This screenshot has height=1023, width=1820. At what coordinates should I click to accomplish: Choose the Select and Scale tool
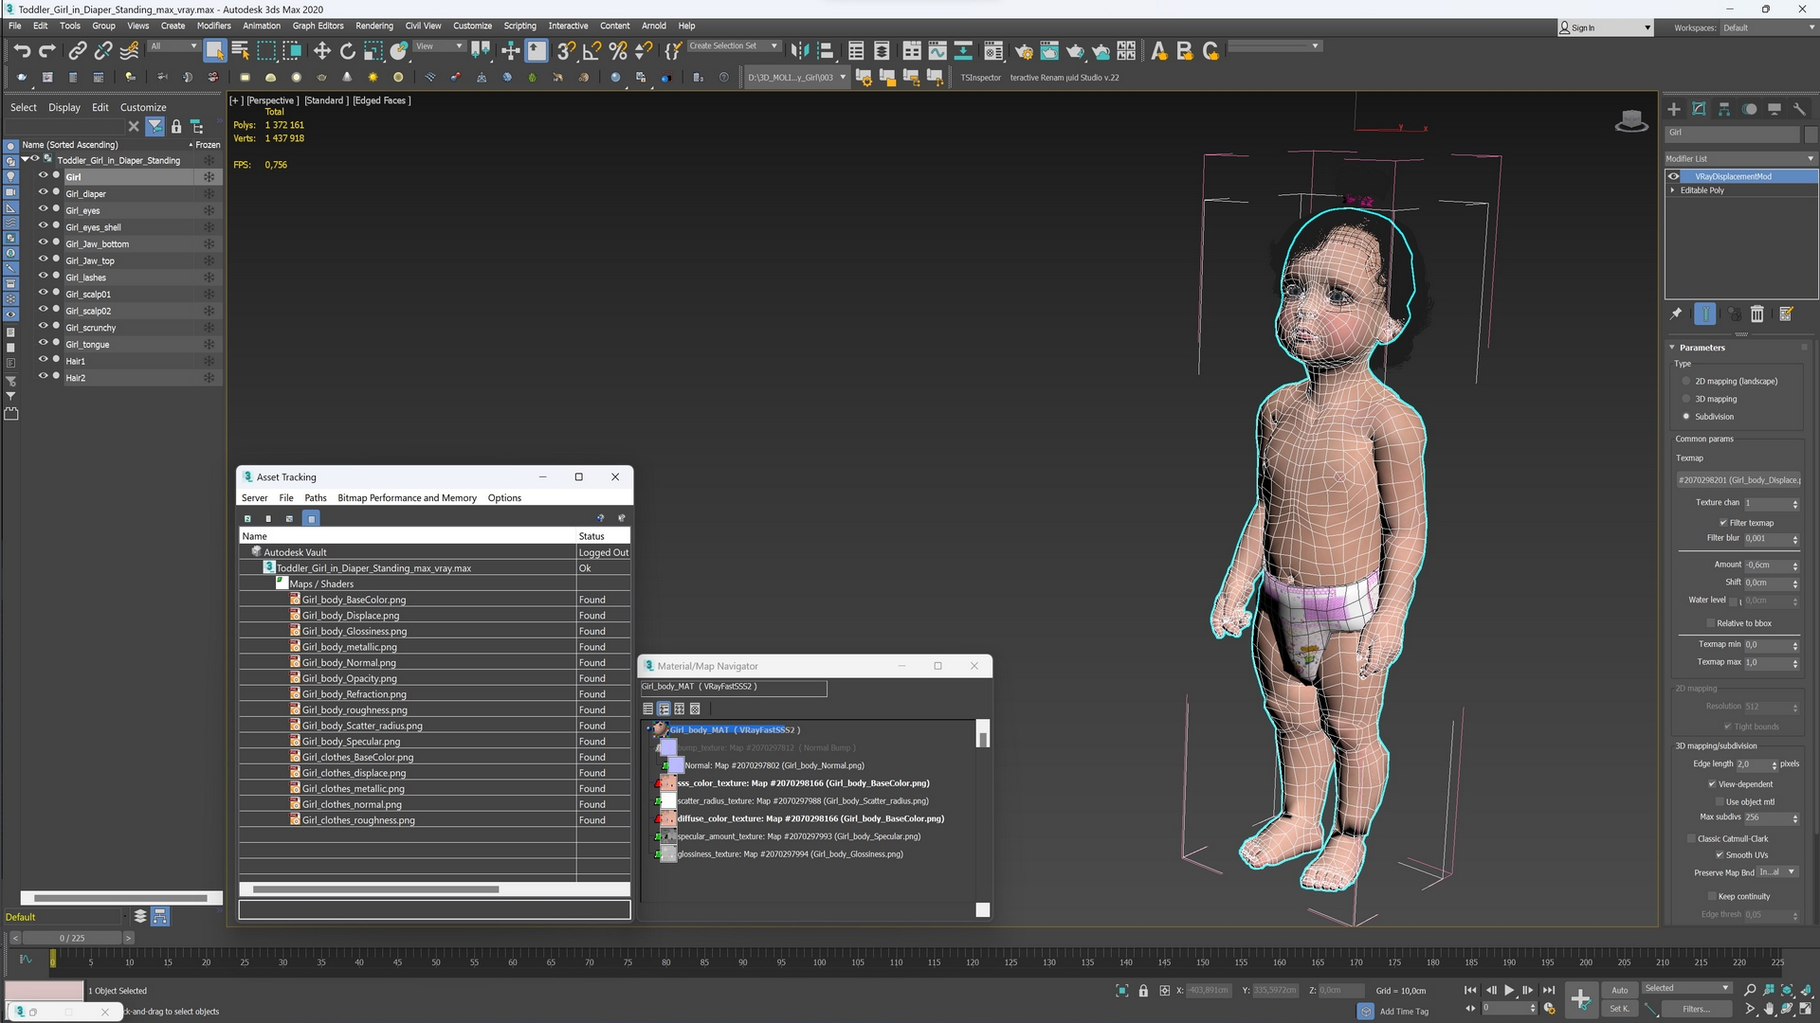click(373, 50)
